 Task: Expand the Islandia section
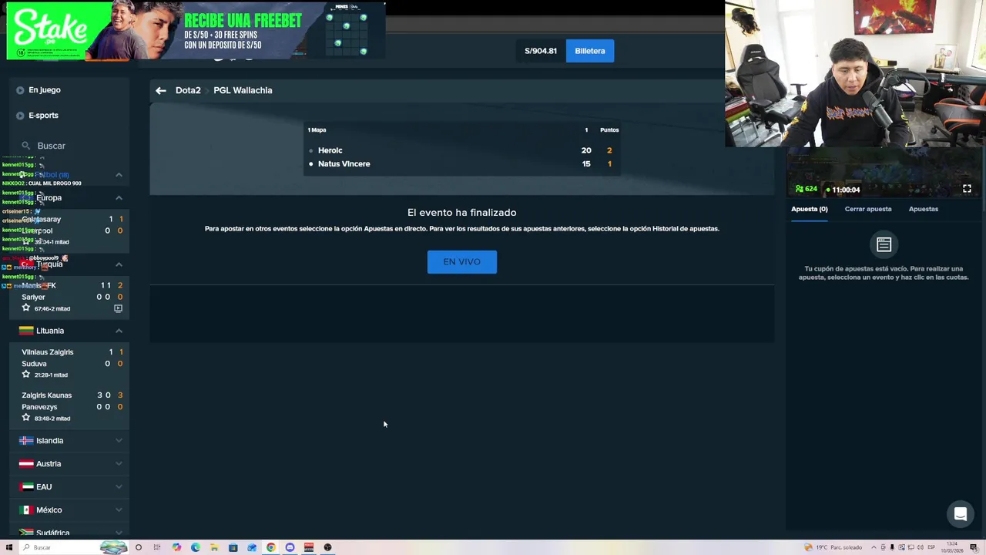pos(119,441)
